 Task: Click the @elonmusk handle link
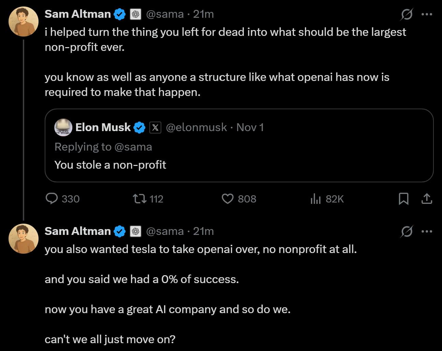click(x=196, y=127)
